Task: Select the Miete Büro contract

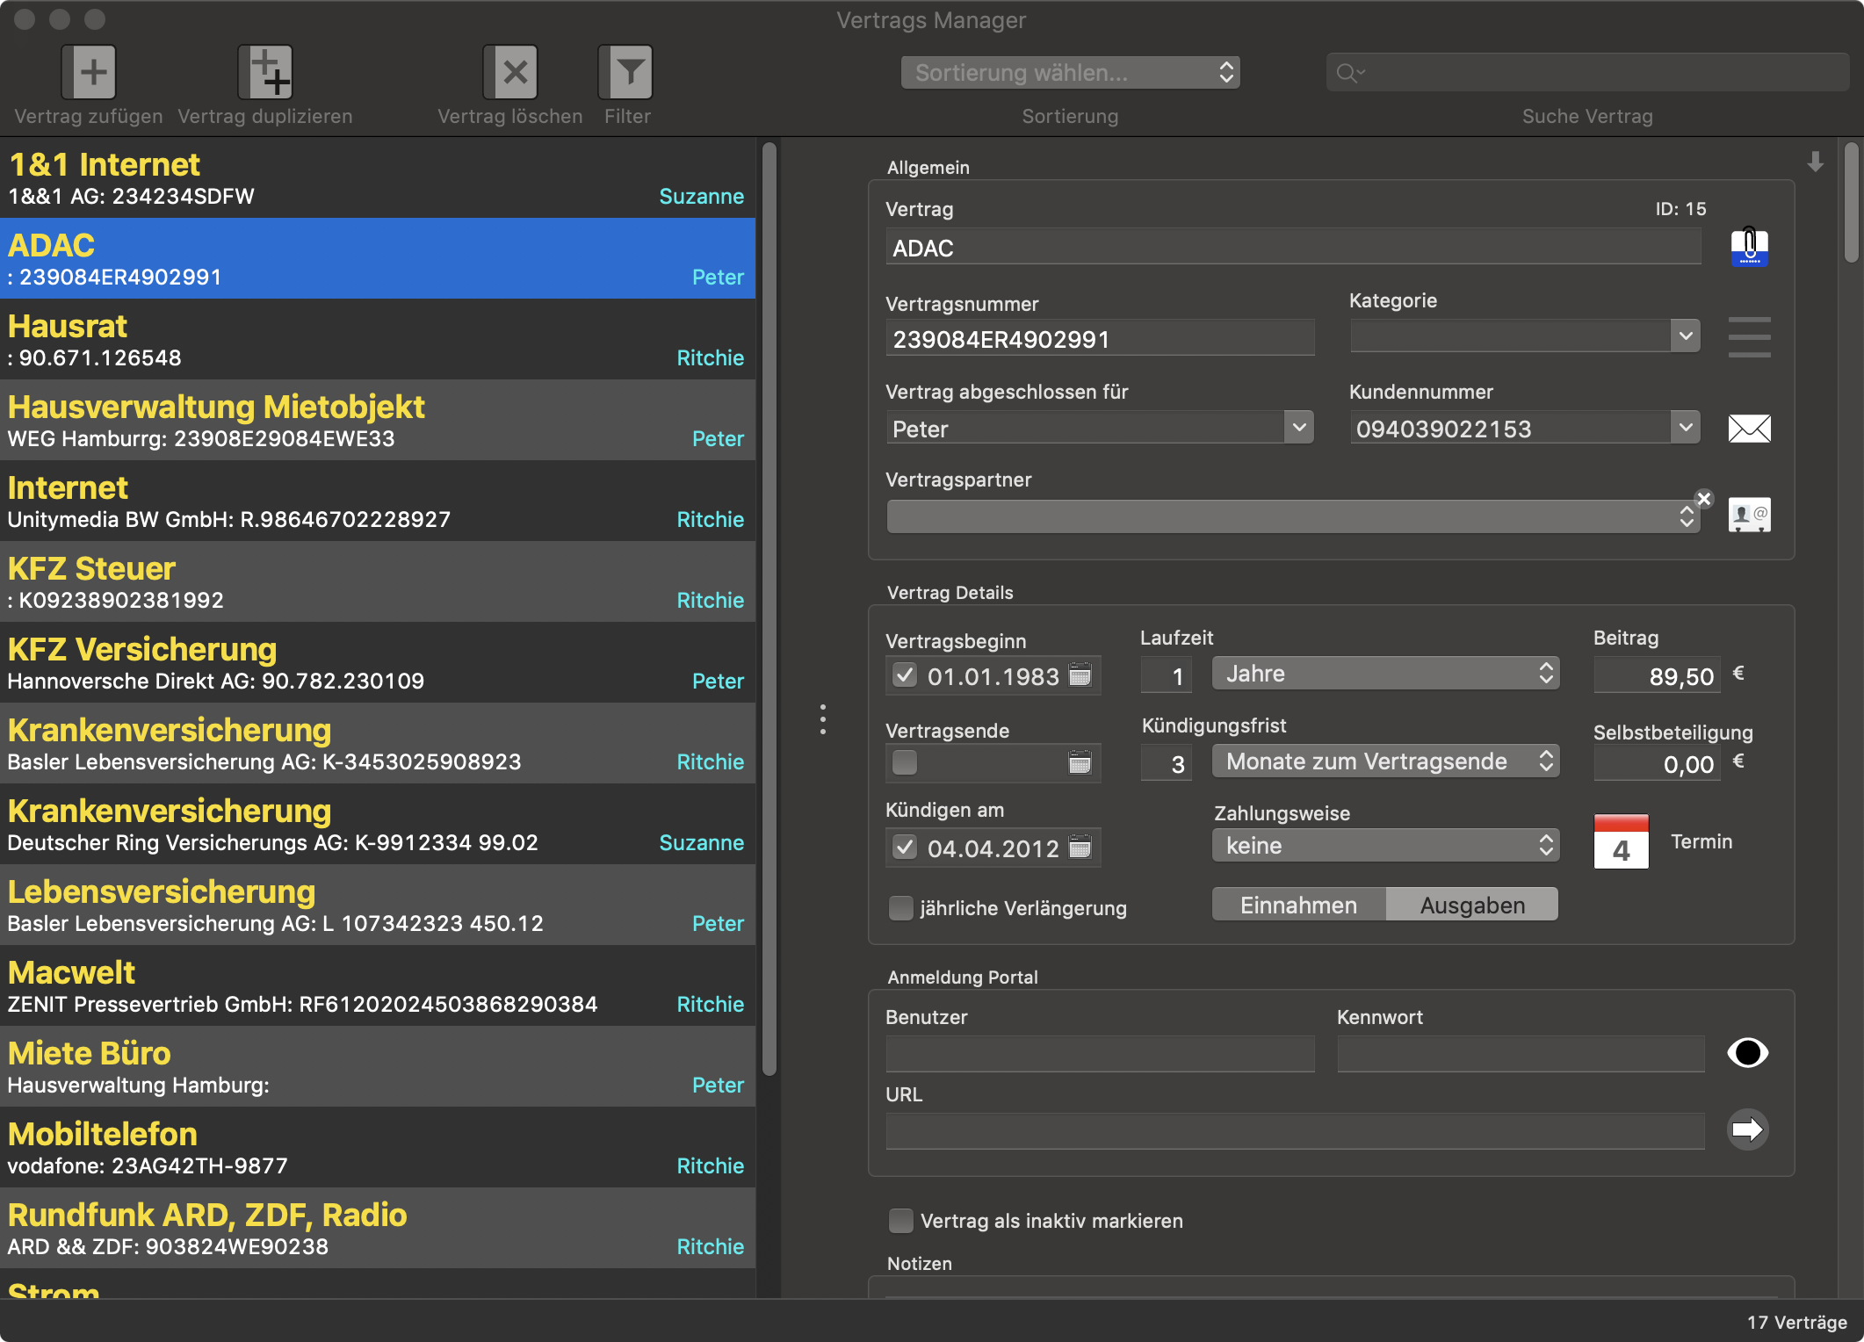Action: point(378,1066)
